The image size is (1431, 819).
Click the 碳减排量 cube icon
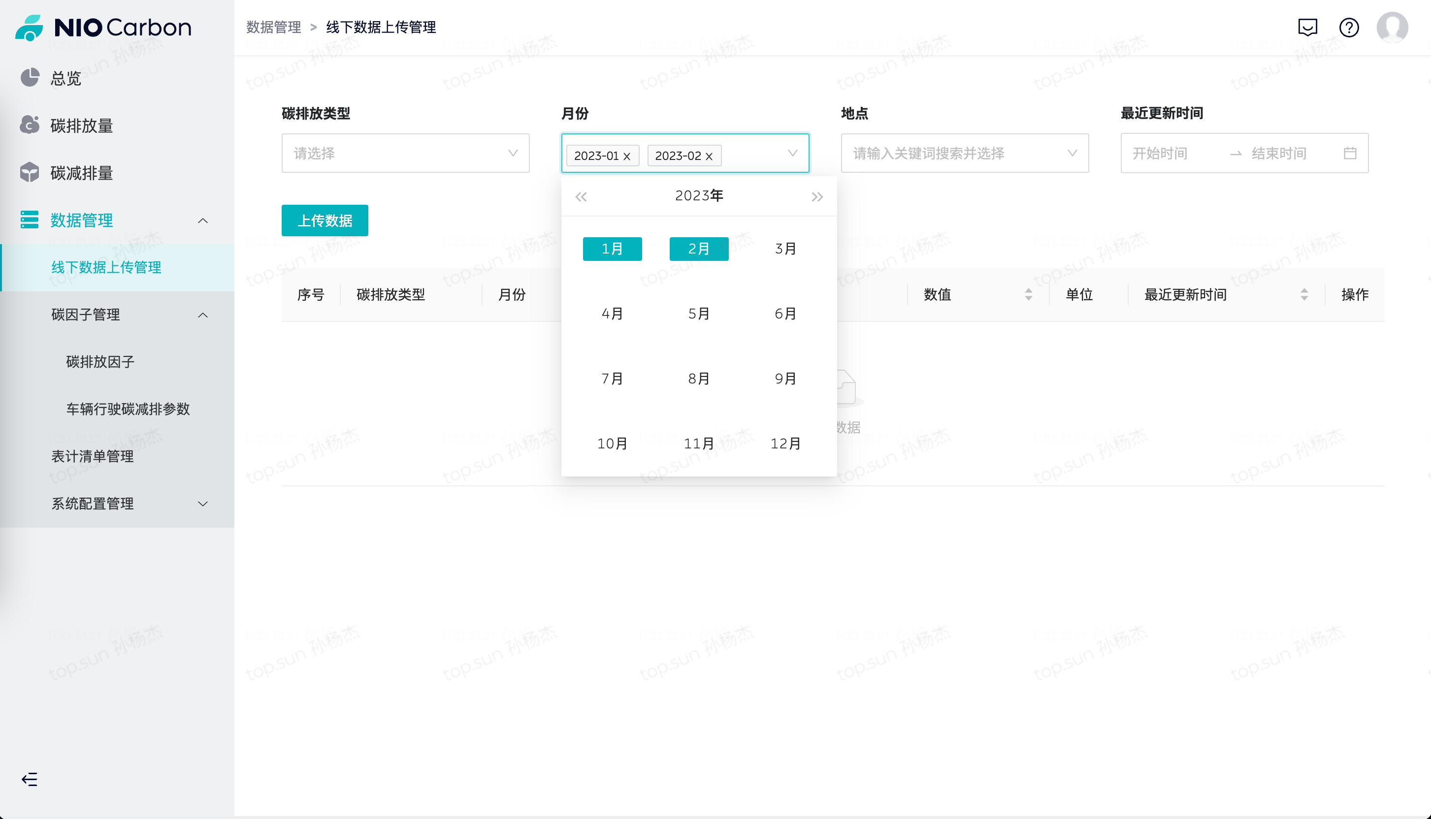pos(30,172)
